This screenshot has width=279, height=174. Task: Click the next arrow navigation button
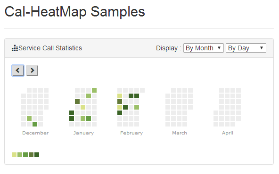click(32, 71)
